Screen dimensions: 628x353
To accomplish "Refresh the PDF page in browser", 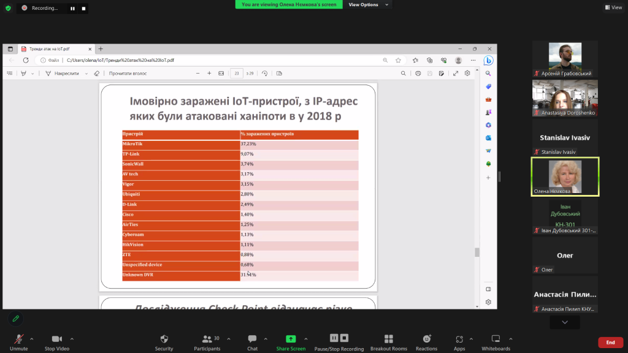I will coord(26,60).
